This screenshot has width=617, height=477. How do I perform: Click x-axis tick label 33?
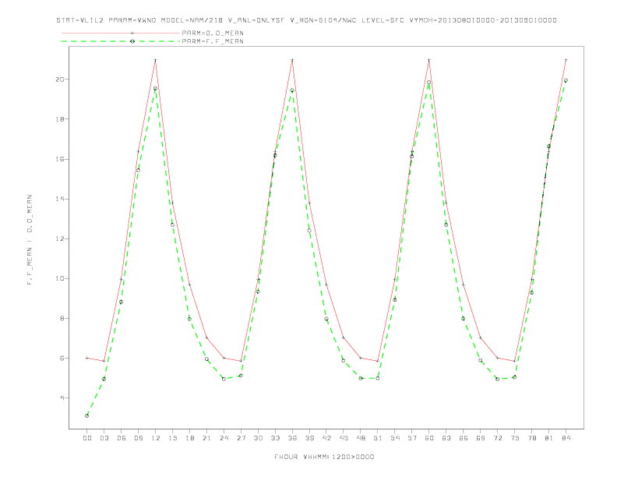click(x=275, y=438)
